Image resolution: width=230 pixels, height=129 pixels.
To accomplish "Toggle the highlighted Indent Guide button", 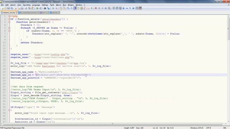I will pos(75,8).
